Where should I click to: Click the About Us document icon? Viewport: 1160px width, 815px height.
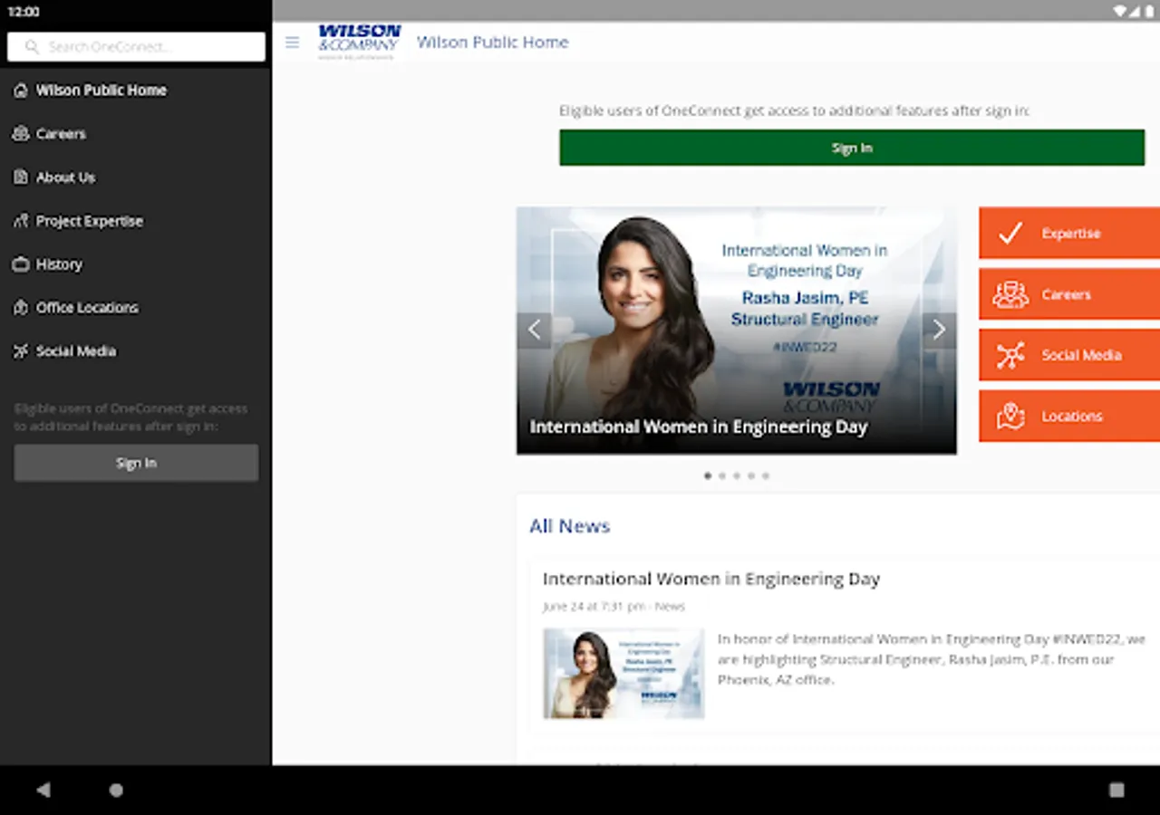[x=21, y=177]
